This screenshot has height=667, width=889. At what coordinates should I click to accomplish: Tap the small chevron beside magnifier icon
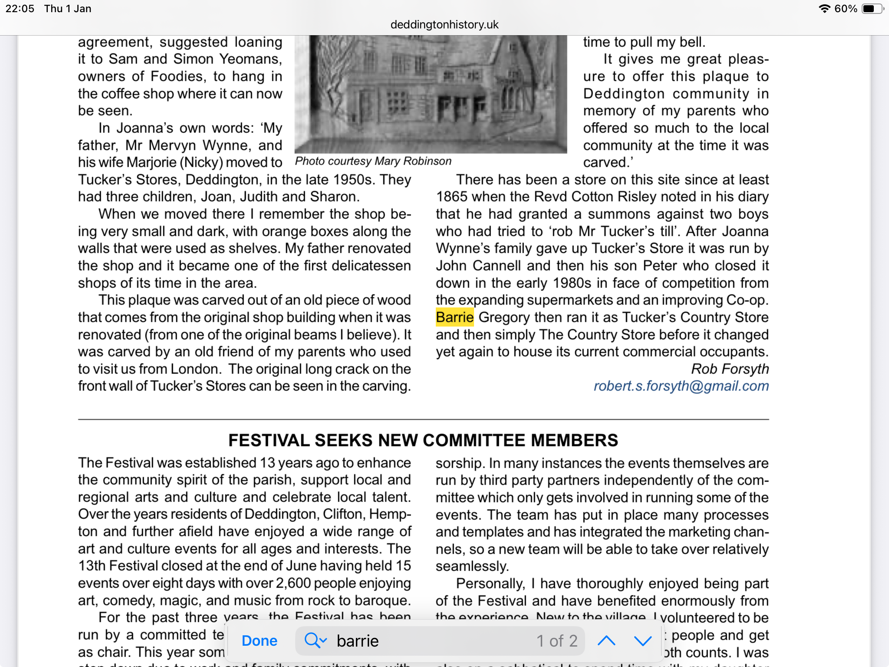coord(323,641)
